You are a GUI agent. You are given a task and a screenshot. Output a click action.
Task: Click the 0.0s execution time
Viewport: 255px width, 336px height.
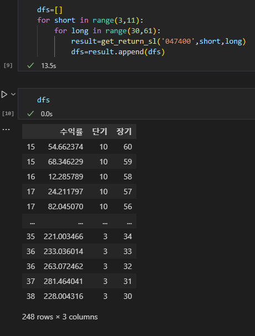click(x=47, y=114)
